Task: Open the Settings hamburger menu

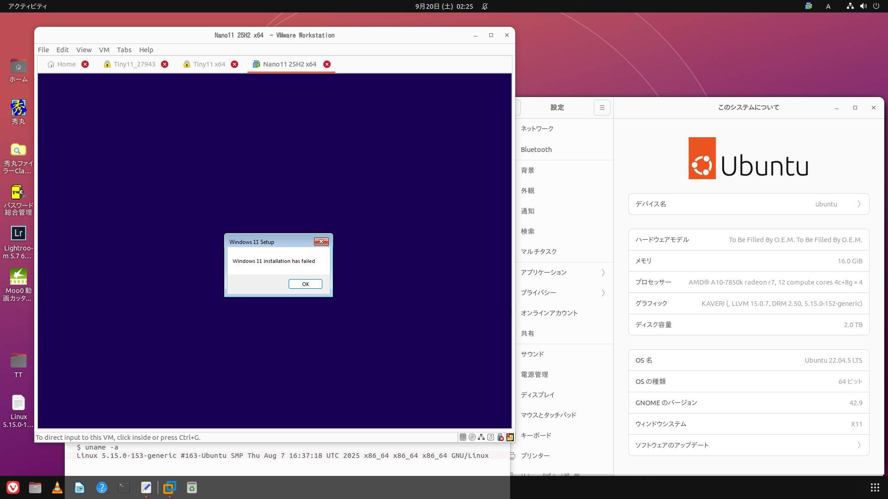Action: pyautogui.click(x=602, y=108)
